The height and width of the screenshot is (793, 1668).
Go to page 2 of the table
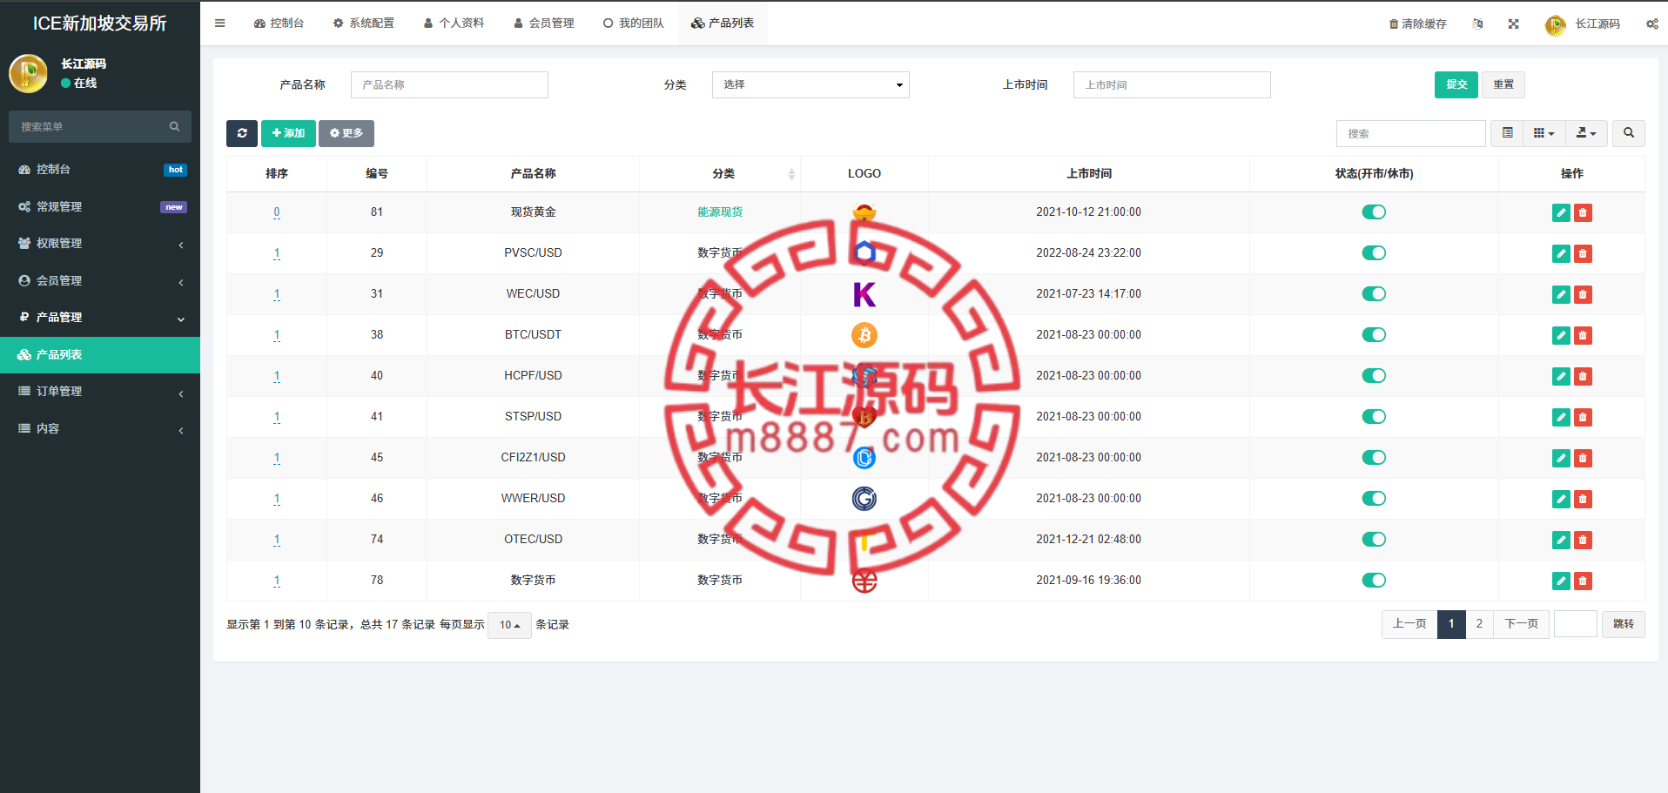point(1479,624)
